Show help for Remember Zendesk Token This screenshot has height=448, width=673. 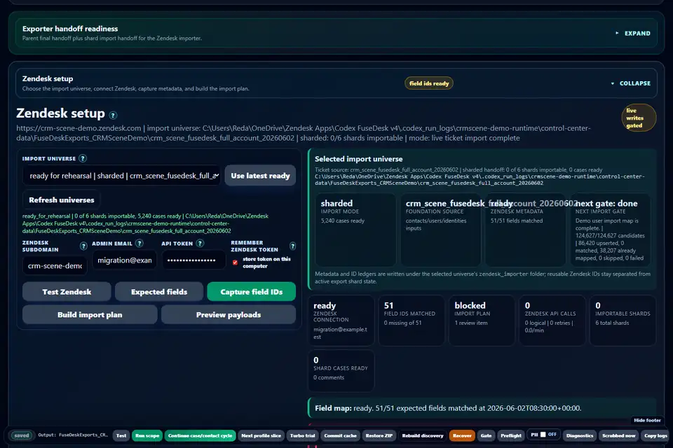click(x=292, y=246)
